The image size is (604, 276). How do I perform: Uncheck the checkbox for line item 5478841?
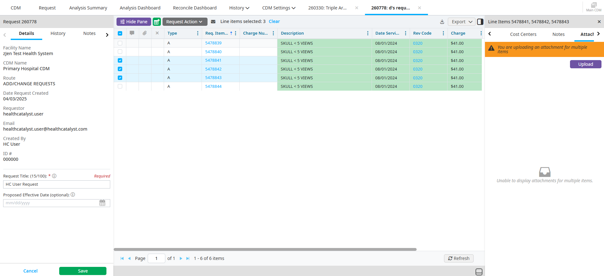click(120, 60)
